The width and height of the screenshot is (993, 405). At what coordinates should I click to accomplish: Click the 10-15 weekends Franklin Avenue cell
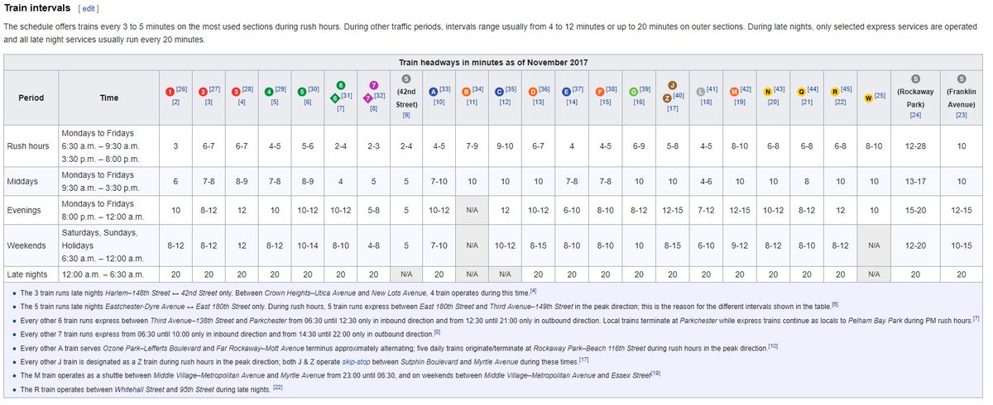point(962,245)
